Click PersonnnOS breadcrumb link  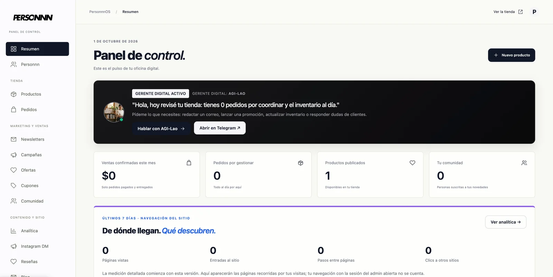tap(100, 12)
